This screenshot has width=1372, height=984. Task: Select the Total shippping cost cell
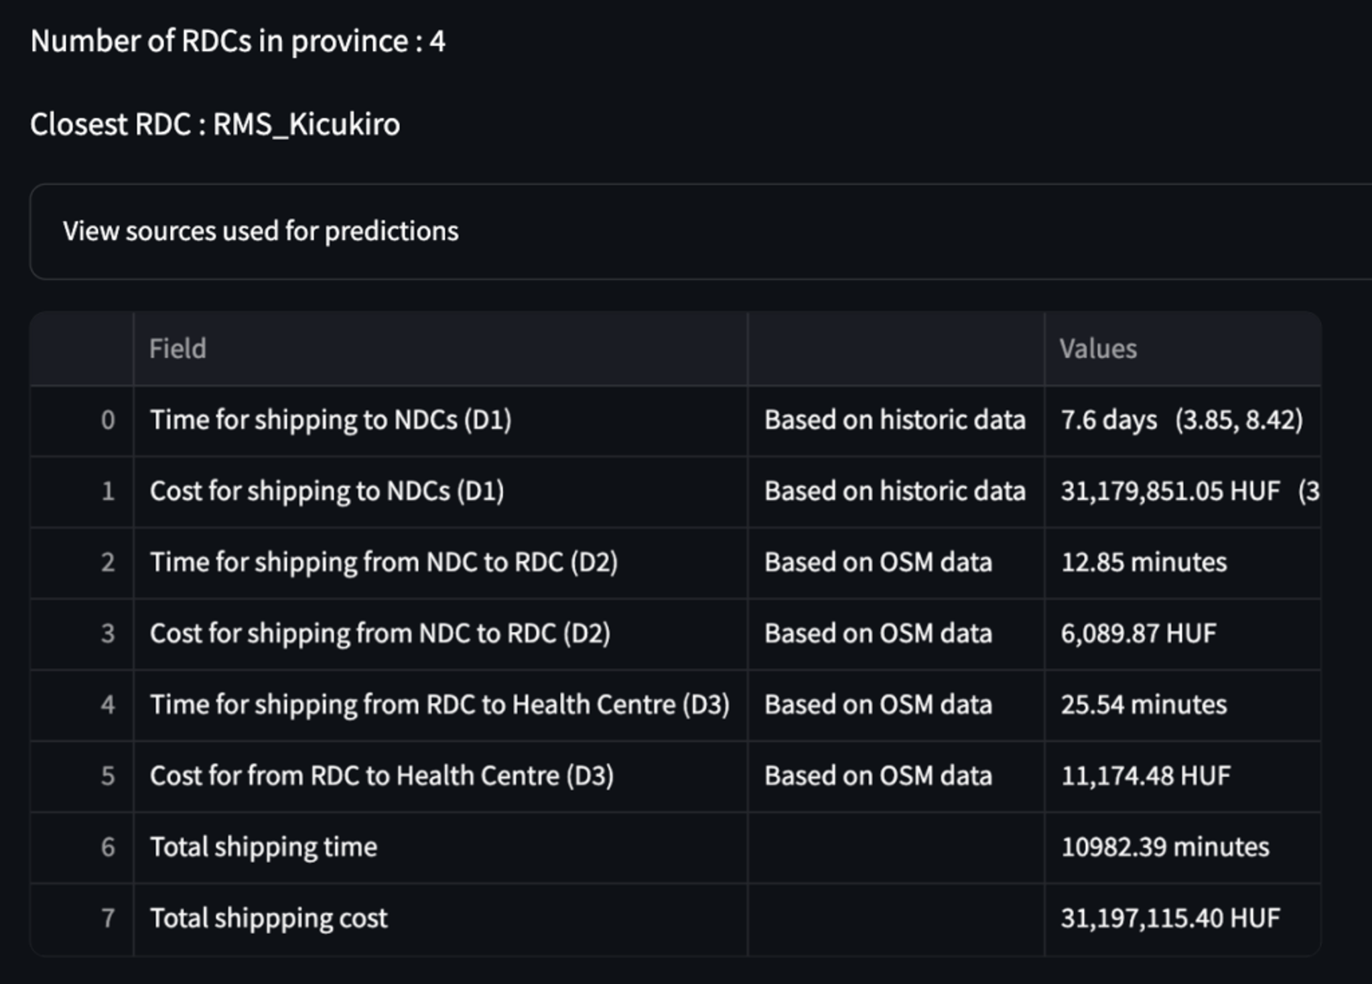(441, 919)
